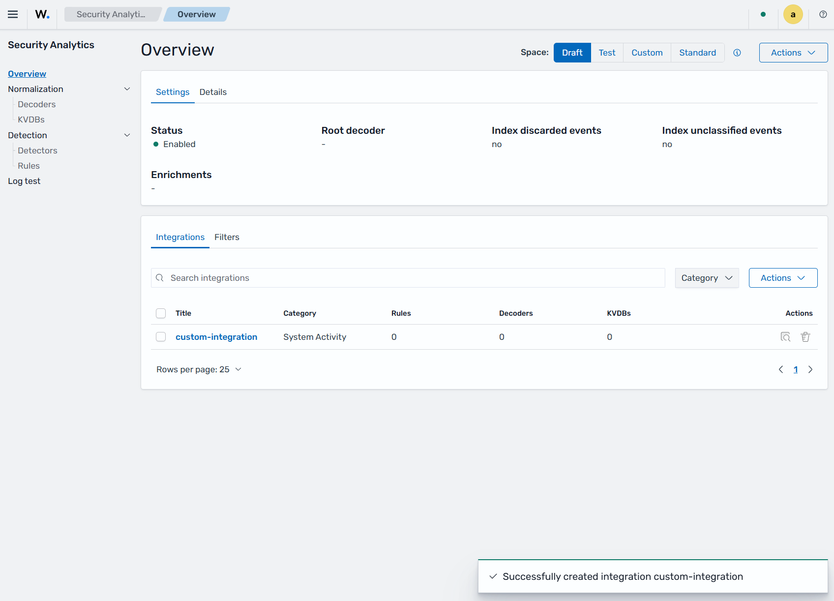Viewport: 834px width, 601px height.
Task: Change Rows per page setting
Action: click(199, 369)
